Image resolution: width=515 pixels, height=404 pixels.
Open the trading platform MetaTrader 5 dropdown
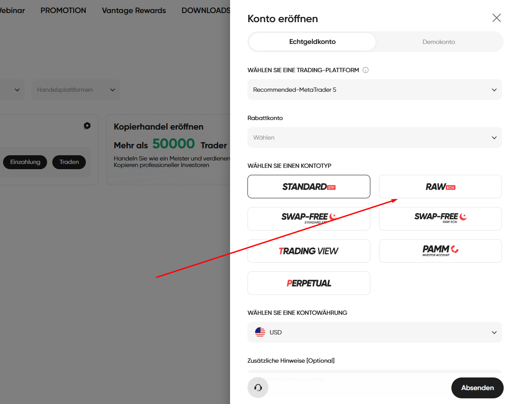tap(374, 90)
